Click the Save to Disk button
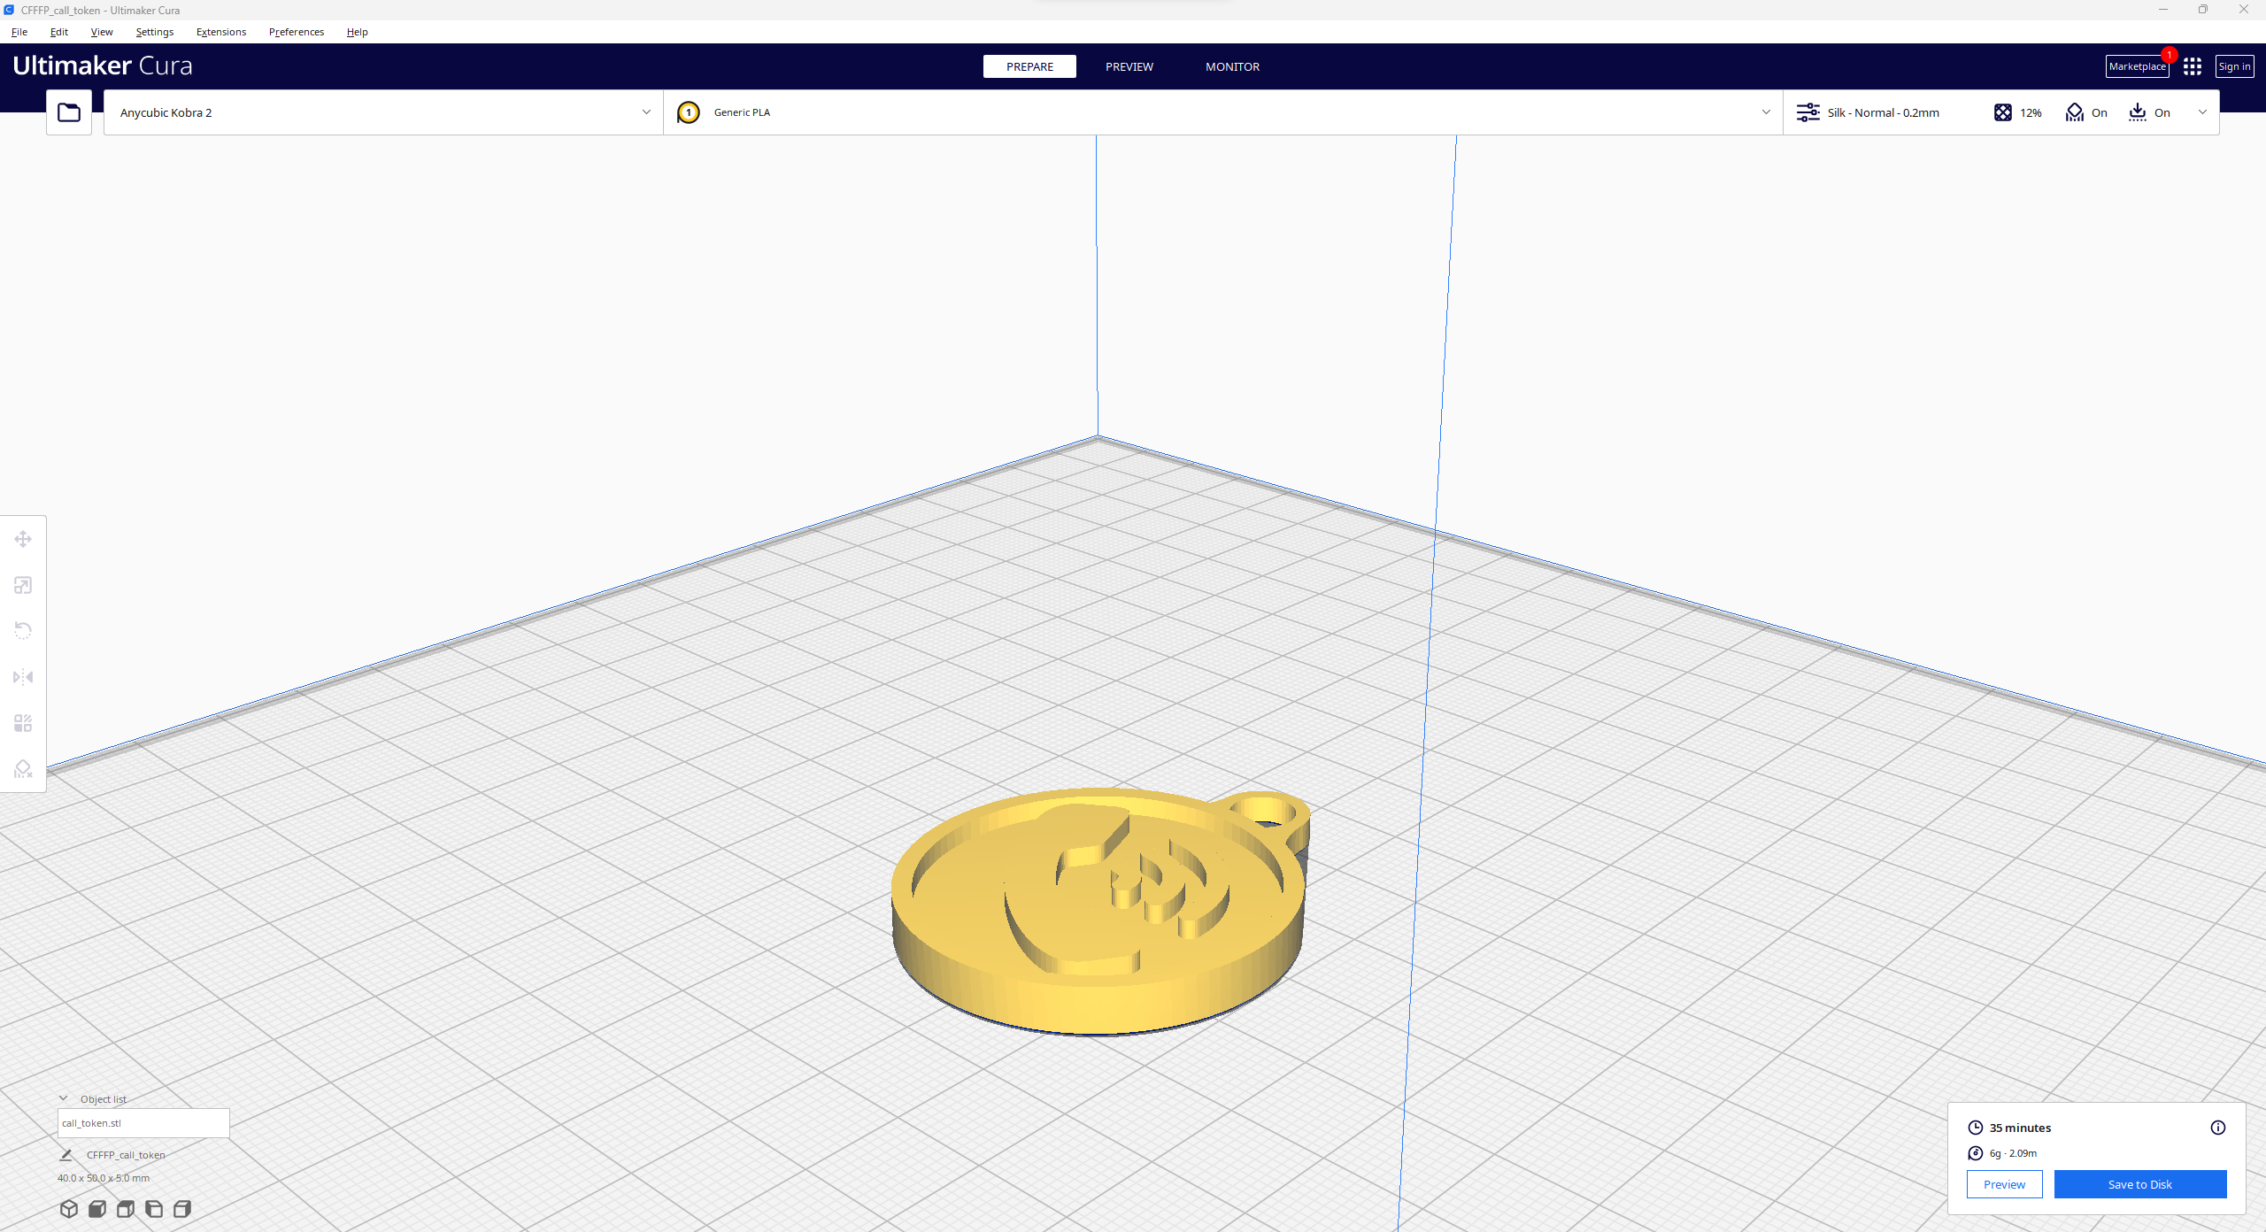Viewport: 2266px width, 1232px height. pos(2140,1184)
